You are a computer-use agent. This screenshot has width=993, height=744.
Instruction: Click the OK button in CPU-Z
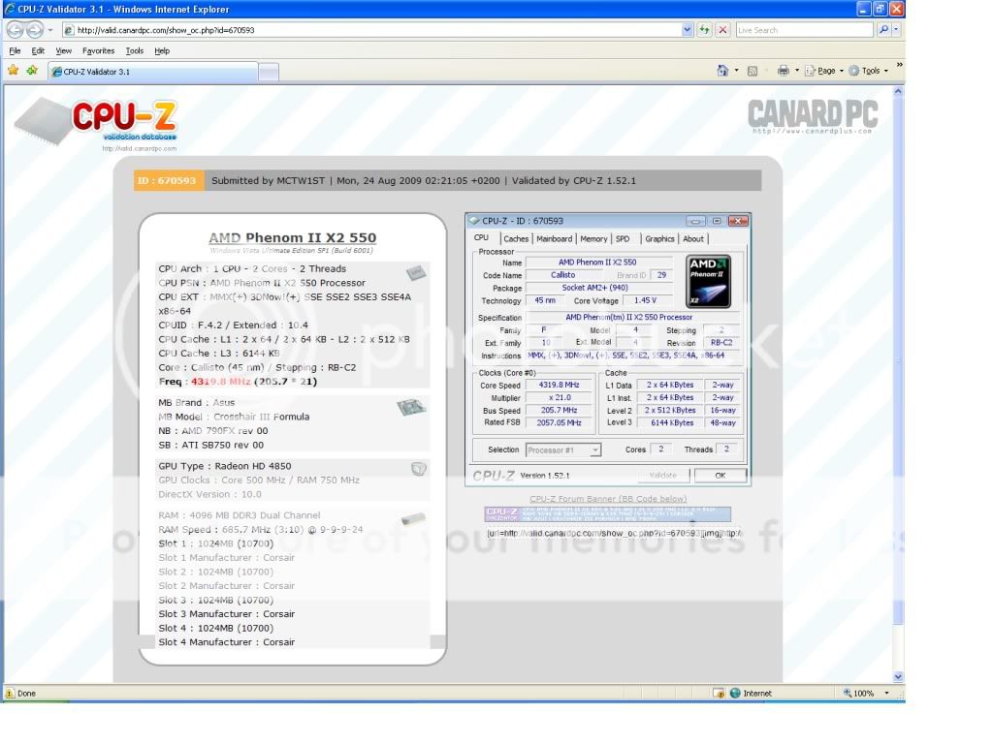[x=721, y=475]
